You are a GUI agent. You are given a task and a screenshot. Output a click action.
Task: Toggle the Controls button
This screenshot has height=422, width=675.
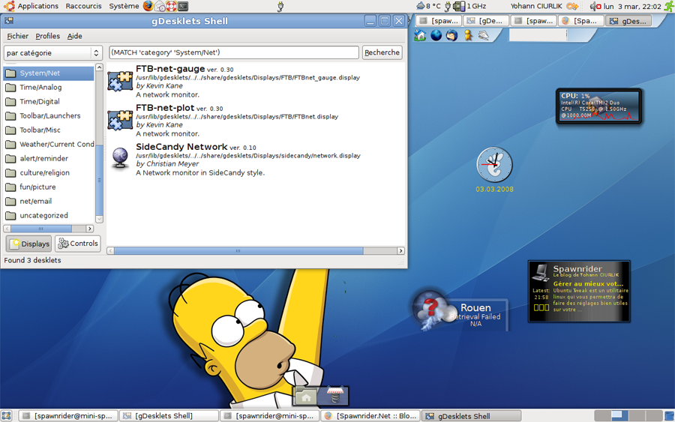78,244
